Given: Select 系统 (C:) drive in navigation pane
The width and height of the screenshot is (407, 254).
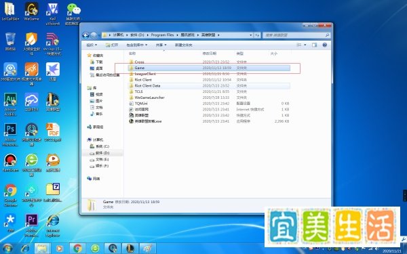Looking at the screenshot, I should [102, 146].
